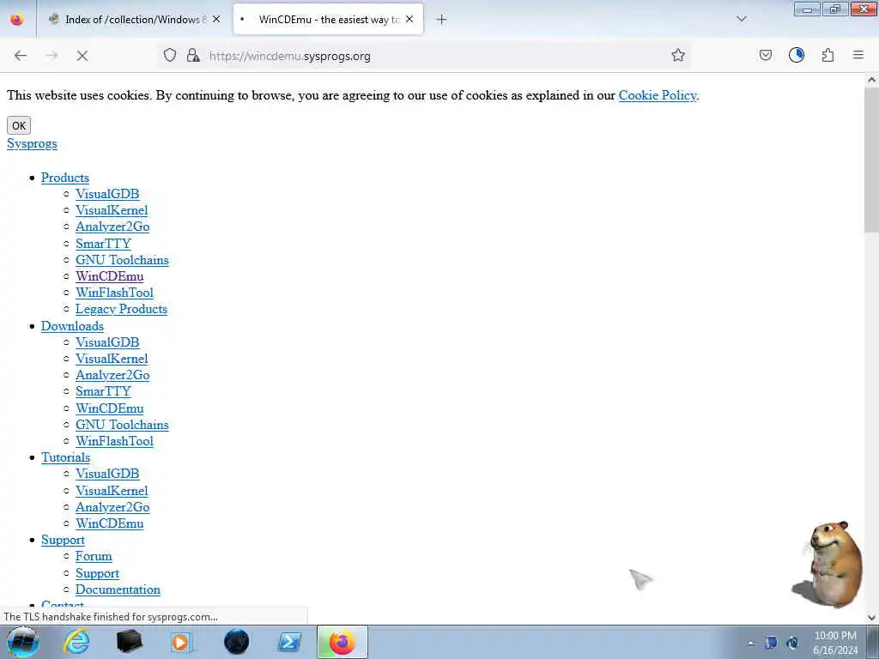Click the page vertical scrollbar thumb
The width and height of the screenshot is (879, 659).
point(871,160)
